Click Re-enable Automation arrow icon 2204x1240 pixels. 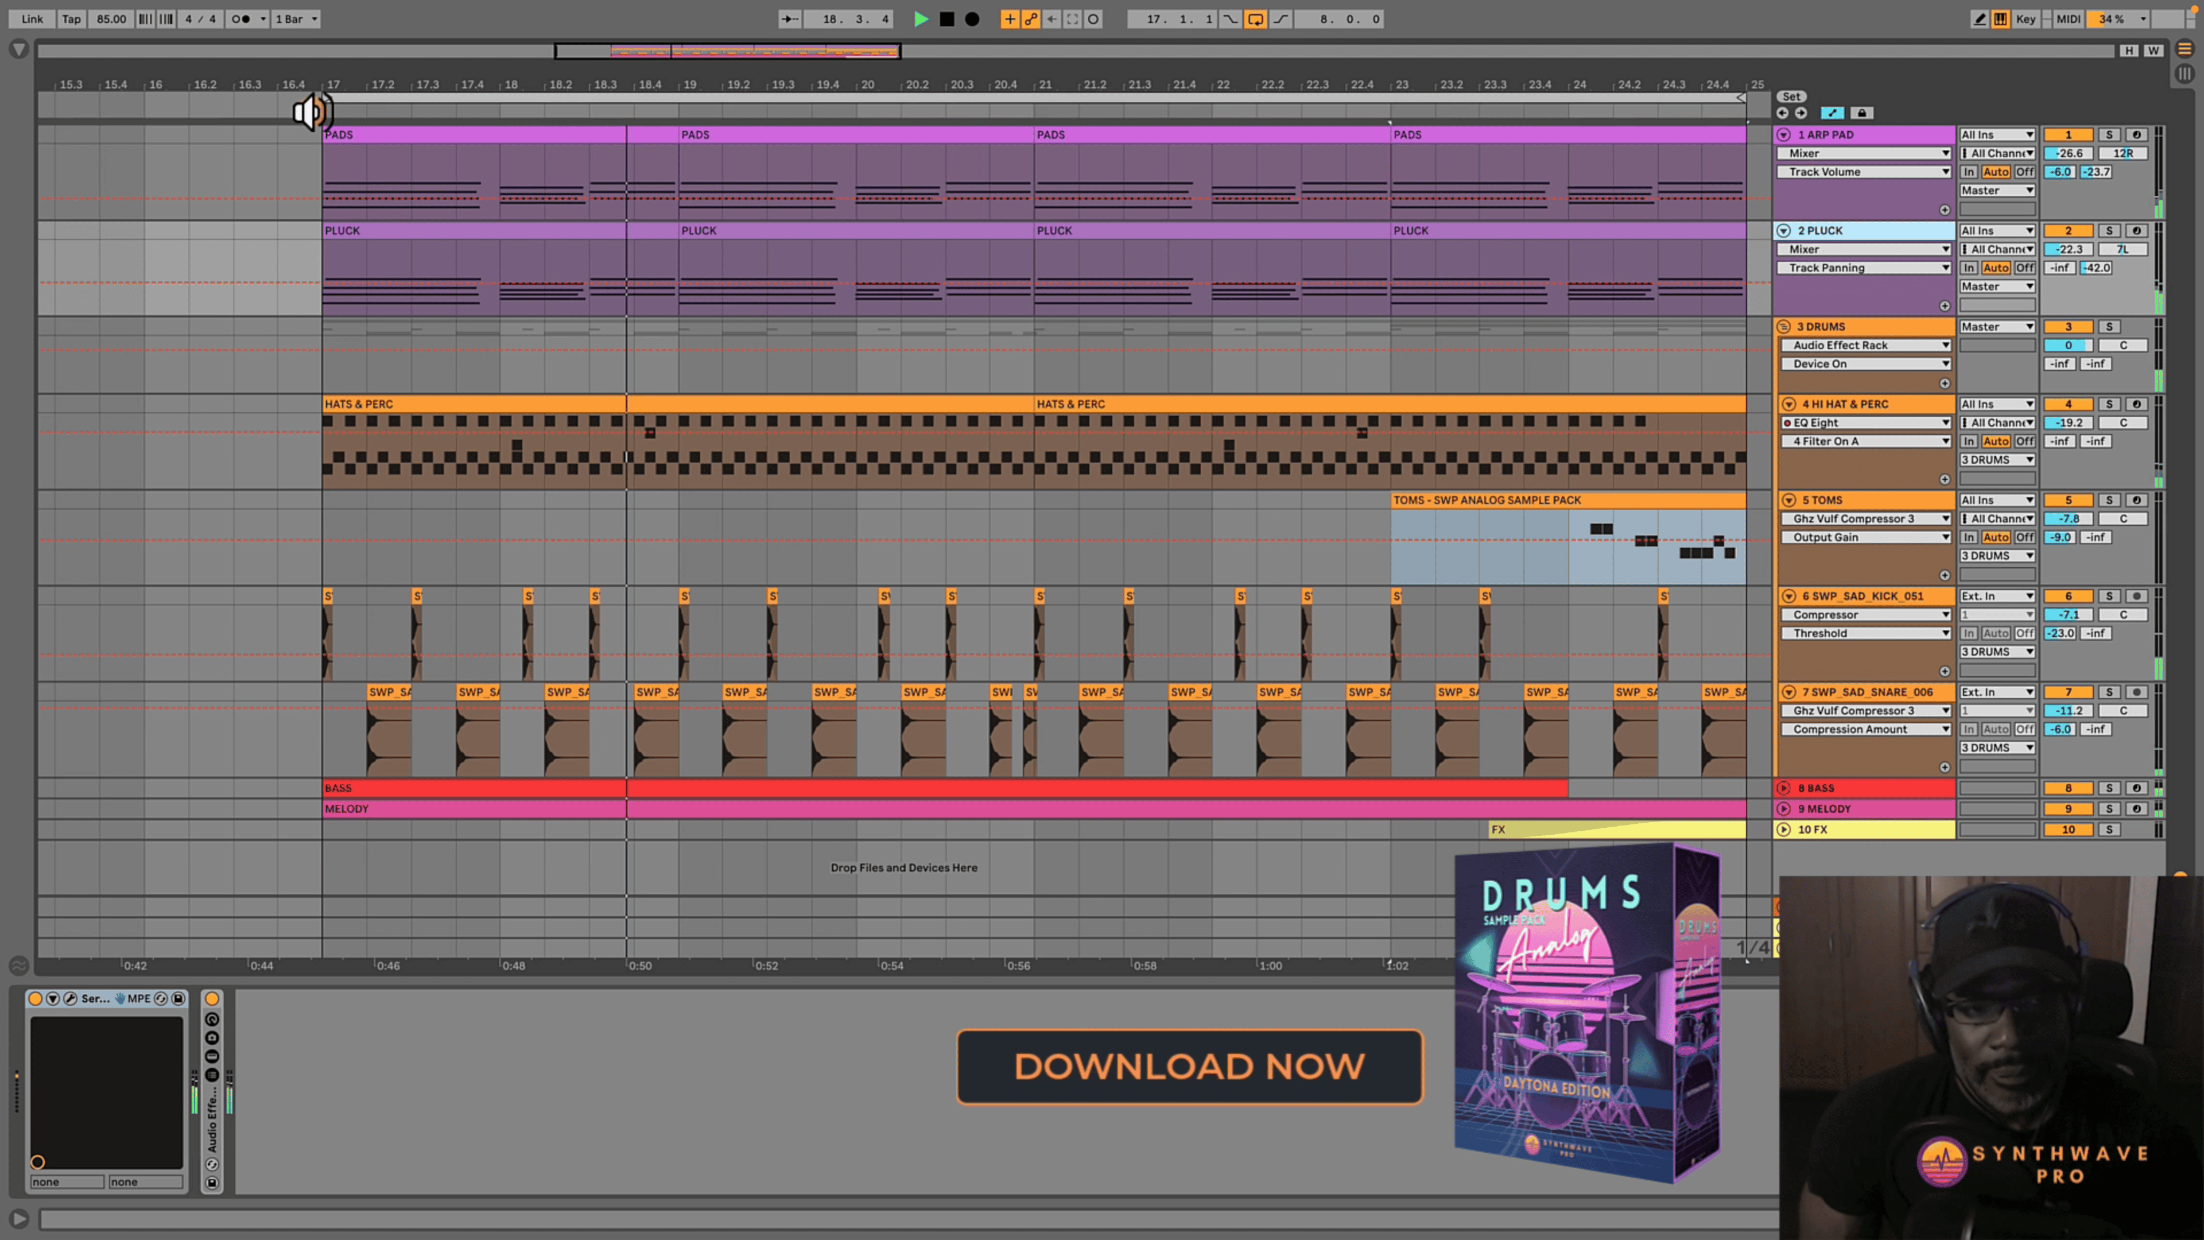pyautogui.click(x=1051, y=19)
